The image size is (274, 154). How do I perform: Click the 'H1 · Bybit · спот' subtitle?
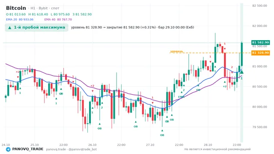point(44,8)
